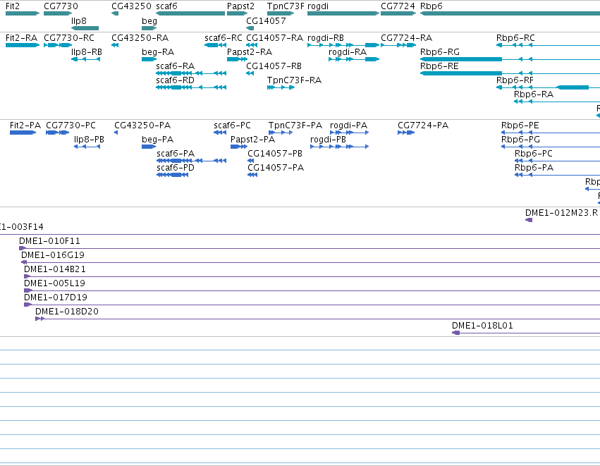Select the TpnC73F gene label

[286, 6]
